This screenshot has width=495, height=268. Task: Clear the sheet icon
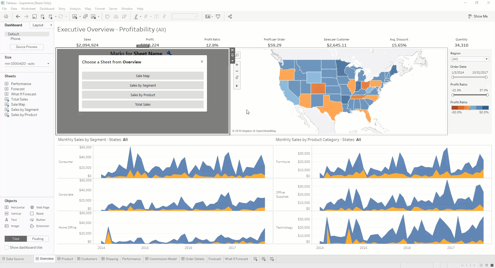point(94,16)
